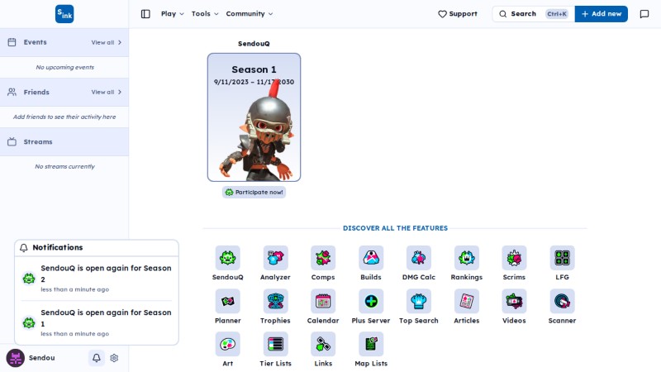The image size is (661, 372).
Task: Open the Videos feature icon
Action: coord(514,301)
